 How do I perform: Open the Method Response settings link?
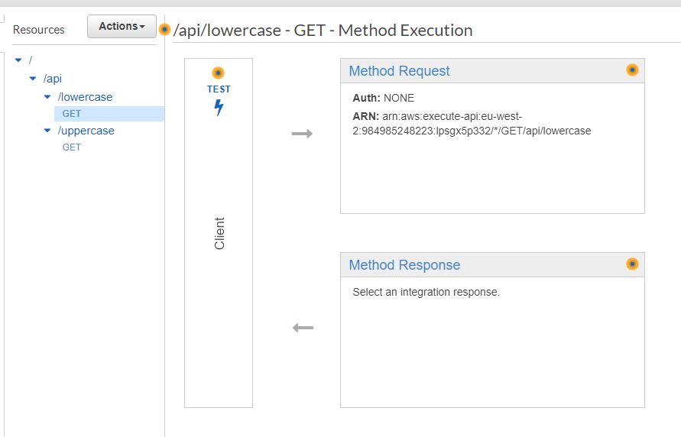404,265
